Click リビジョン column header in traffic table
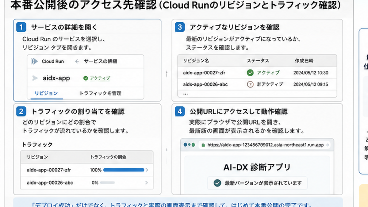Screen dimensions: 368x207 pyautogui.click(x=37, y=157)
